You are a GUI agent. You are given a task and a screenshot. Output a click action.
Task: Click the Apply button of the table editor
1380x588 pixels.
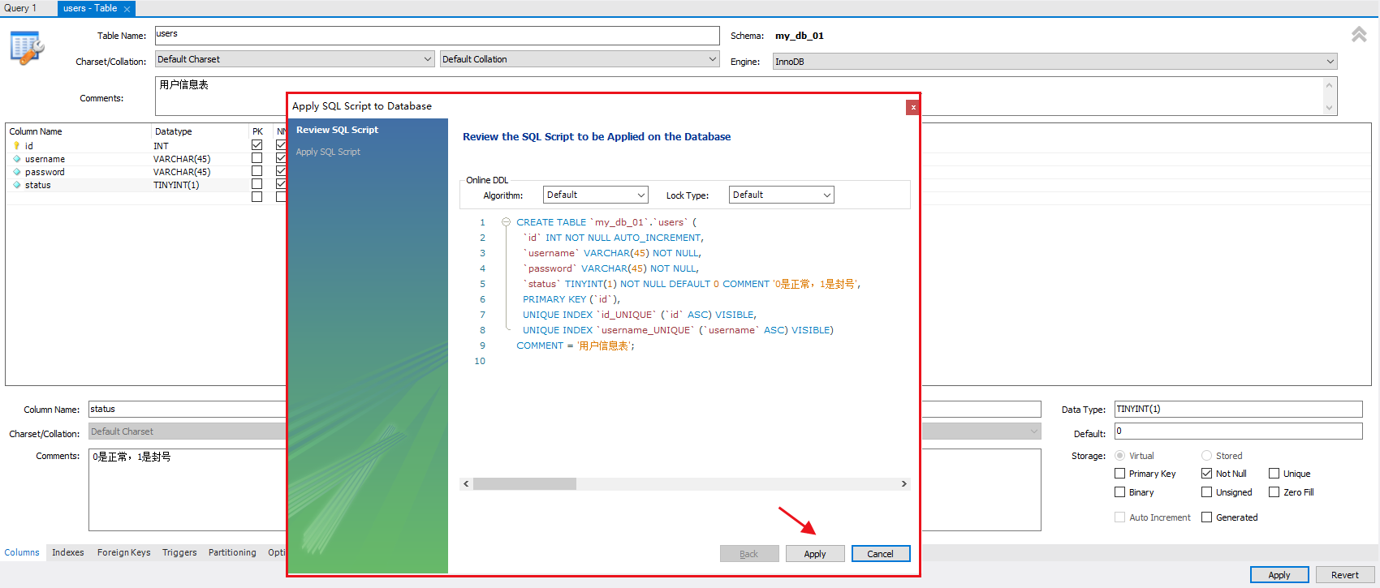pos(1279,575)
